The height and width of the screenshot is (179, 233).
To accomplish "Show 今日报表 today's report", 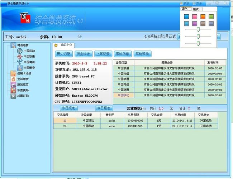I will [104, 108].
